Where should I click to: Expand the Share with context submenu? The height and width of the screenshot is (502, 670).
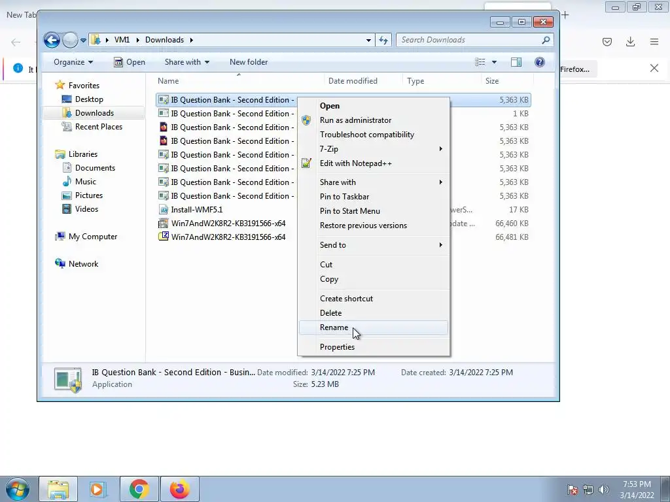tap(374, 182)
